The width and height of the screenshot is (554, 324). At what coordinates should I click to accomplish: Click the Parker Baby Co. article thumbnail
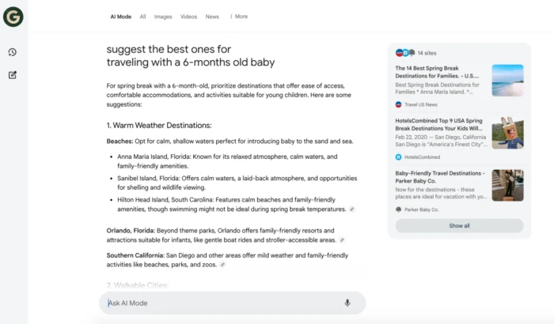tap(508, 186)
